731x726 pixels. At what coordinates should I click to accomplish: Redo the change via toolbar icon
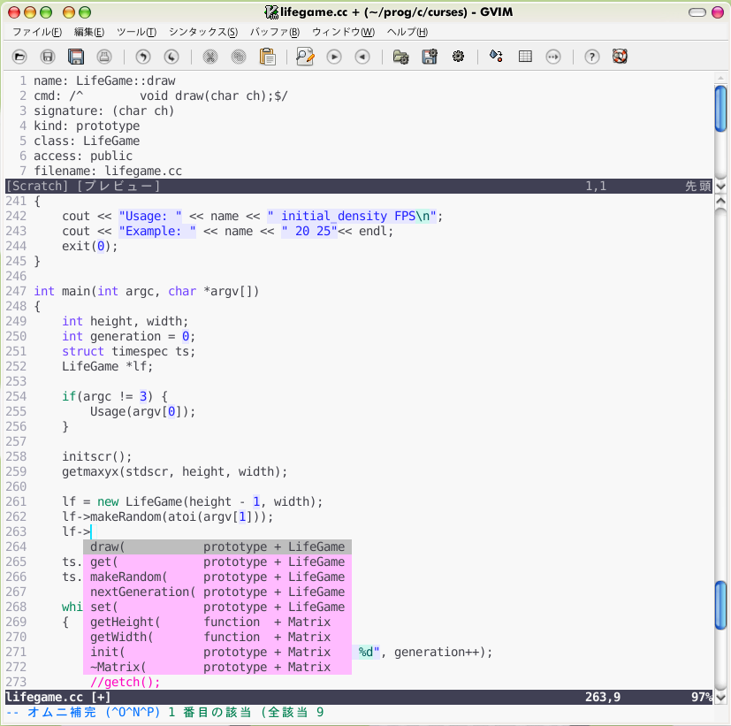point(171,57)
